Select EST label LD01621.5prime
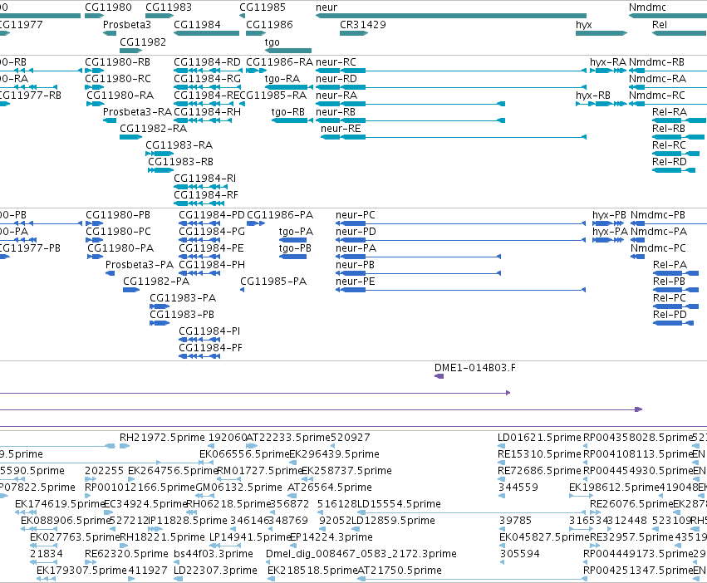The width and height of the screenshot is (707, 583). pyautogui.click(x=539, y=438)
